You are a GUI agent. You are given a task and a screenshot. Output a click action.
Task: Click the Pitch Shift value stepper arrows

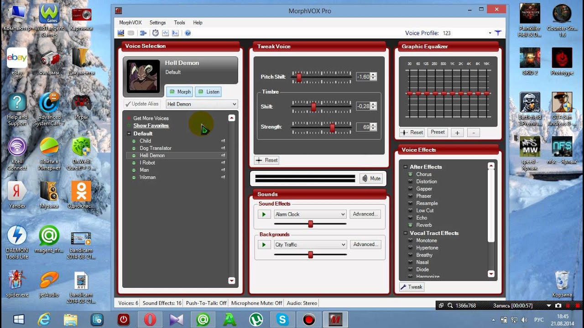(374, 77)
